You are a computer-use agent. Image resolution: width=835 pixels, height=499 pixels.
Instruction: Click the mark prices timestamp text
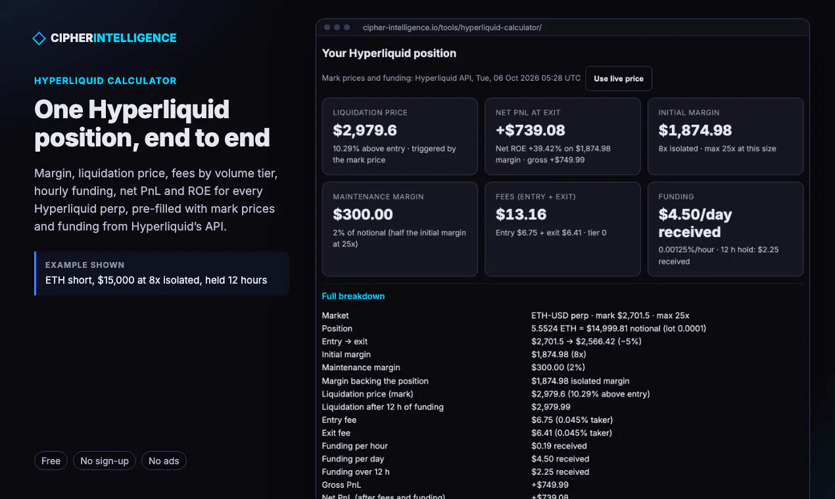[x=452, y=78]
